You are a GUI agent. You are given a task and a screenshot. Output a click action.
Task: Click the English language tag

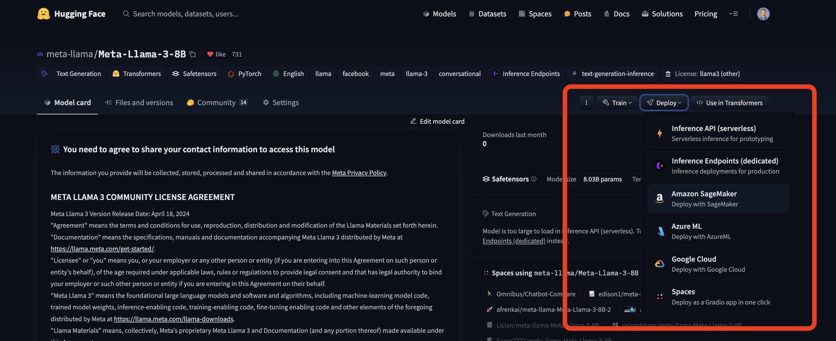tap(288, 74)
